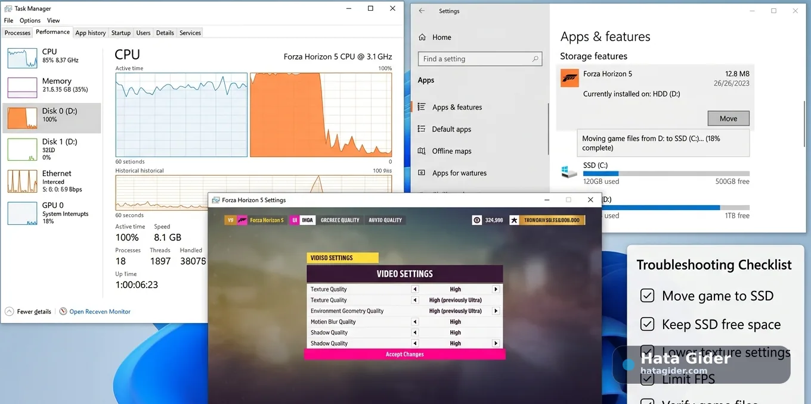Open the Options menu in Task Manager
The width and height of the screenshot is (811, 404).
30,20
